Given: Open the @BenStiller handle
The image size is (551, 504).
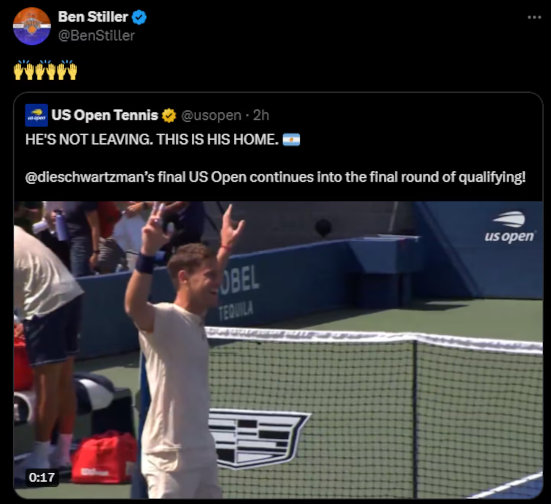Looking at the screenshot, I should [96, 36].
